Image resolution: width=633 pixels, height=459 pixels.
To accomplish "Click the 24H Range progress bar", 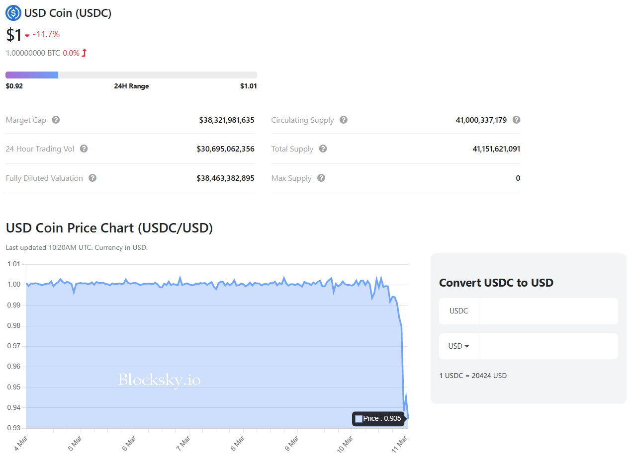I will 131,75.
